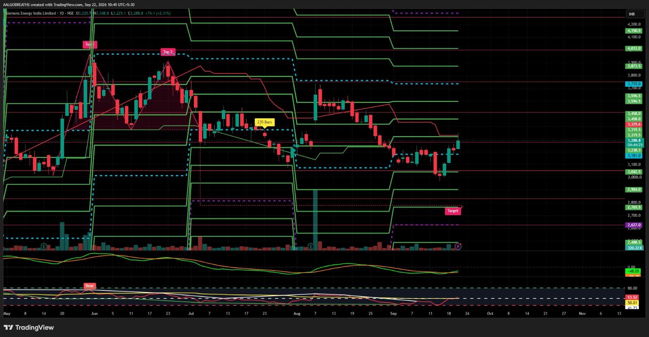Click the pink 'Target' label

[453, 211]
